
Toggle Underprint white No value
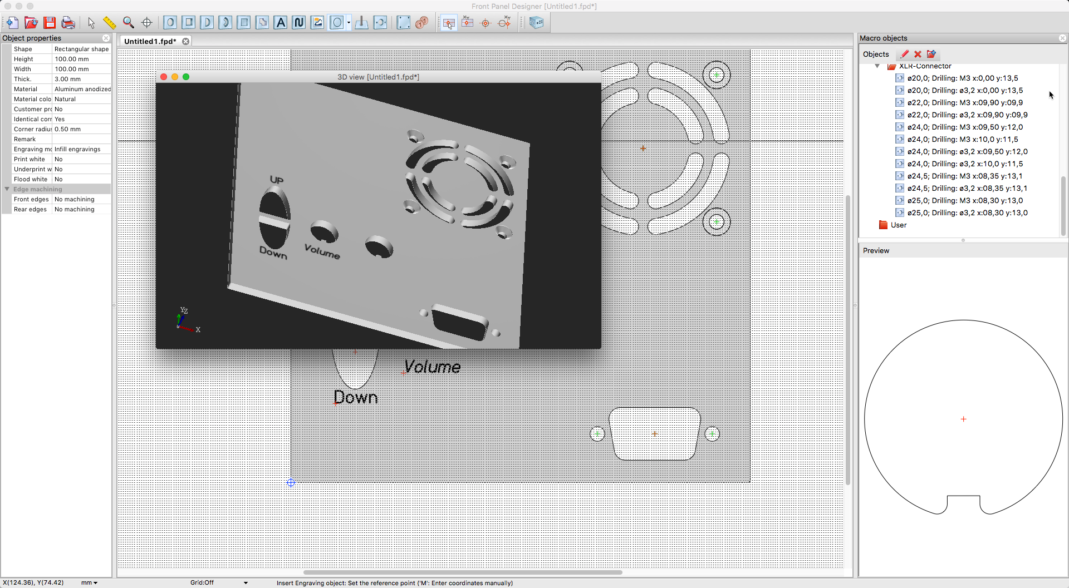82,169
